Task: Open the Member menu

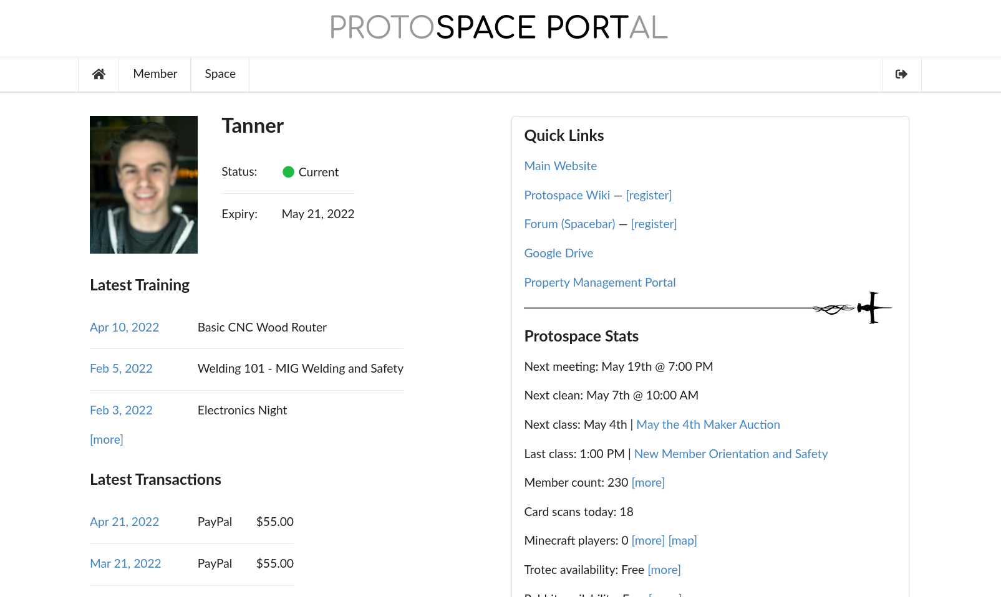Action: click(x=155, y=74)
